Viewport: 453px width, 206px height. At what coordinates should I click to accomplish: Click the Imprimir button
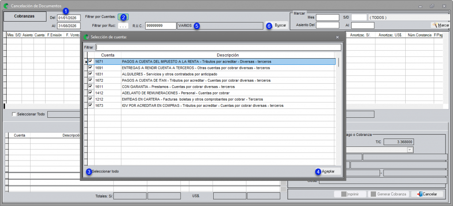pos(350,194)
